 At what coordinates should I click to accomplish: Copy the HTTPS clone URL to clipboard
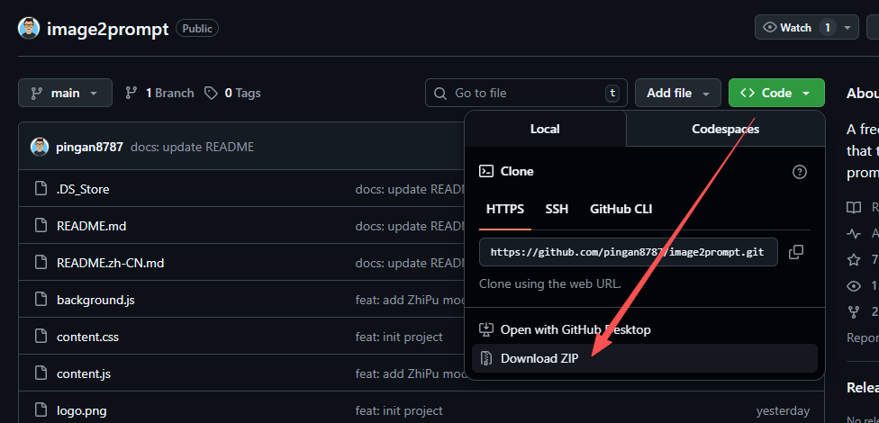click(795, 252)
